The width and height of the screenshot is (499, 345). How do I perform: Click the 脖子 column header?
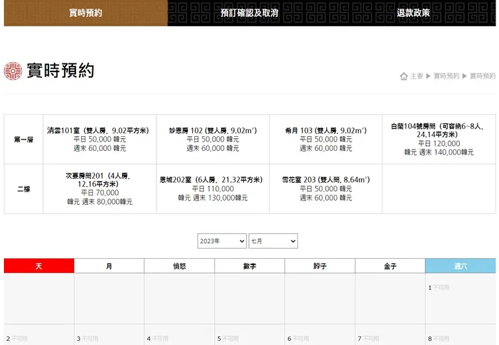coord(320,265)
